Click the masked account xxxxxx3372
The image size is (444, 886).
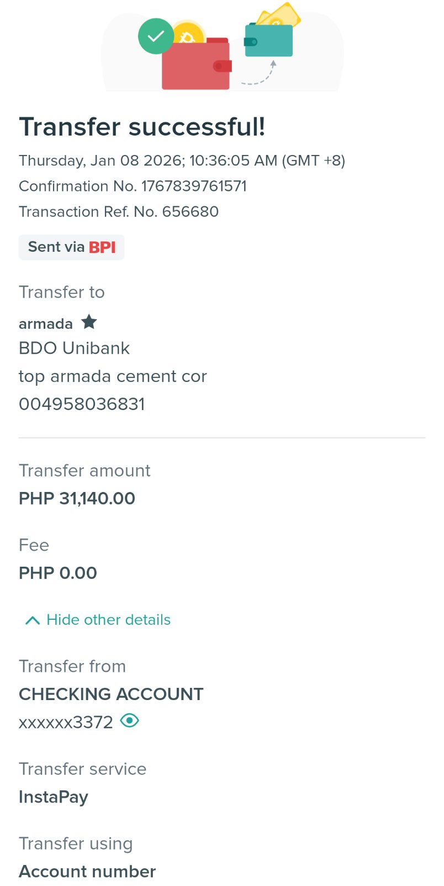pyautogui.click(x=66, y=722)
